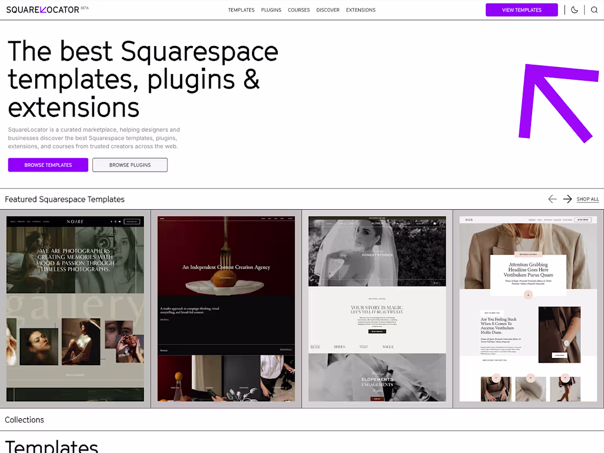Go to previous featured templates arrow
The height and width of the screenshot is (453, 604).
552,199
